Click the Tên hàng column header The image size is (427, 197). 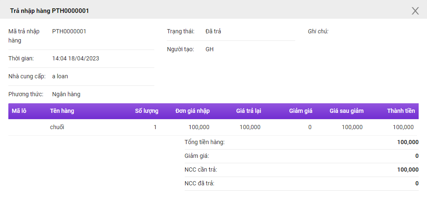click(x=62, y=111)
